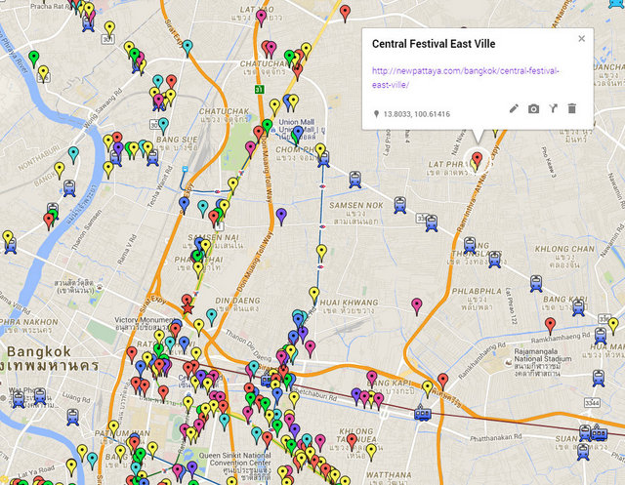Image resolution: width=625 pixels, height=485 pixels.
Task: Select the red marker near the top edge of the map, left of the info window
Action: (345, 13)
